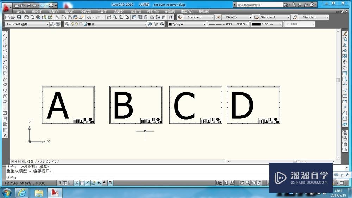This screenshot has height=198, width=352.
Task: Select the Rectangle draw tool
Action: (5, 56)
